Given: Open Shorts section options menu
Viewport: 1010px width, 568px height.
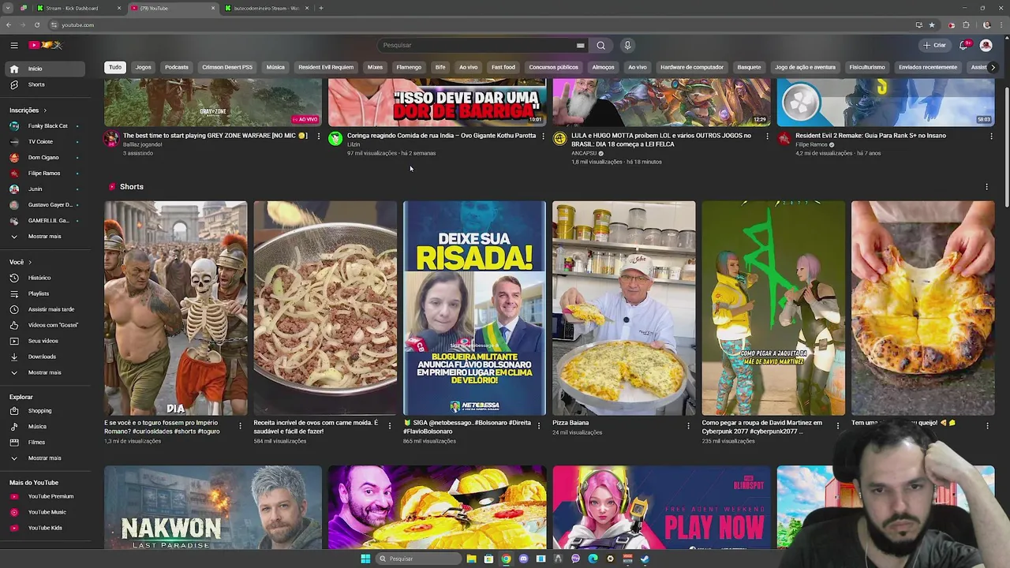Looking at the screenshot, I should tap(986, 187).
